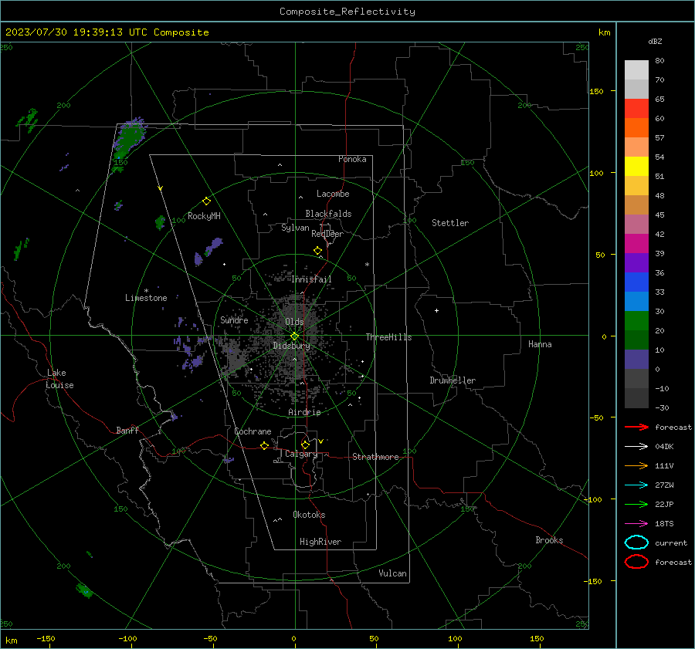Pick the purple swatch between 39 and 36
Image resolution: width=695 pixels, height=649 pixels.
pyautogui.click(x=636, y=262)
